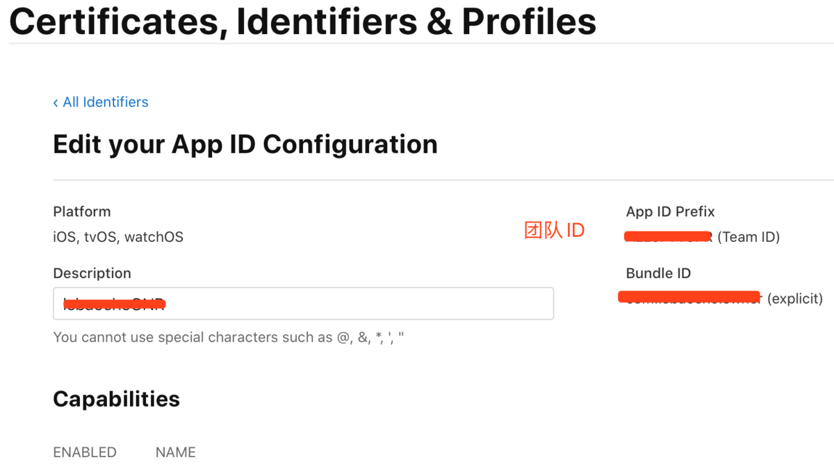
Task: Click the NAME column header
Action: [x=176, y=452]
